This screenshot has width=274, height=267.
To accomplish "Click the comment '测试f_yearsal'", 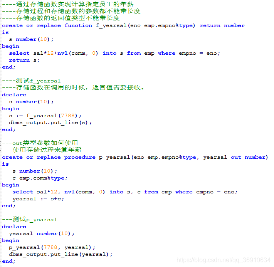I will [x=31, y=81].
